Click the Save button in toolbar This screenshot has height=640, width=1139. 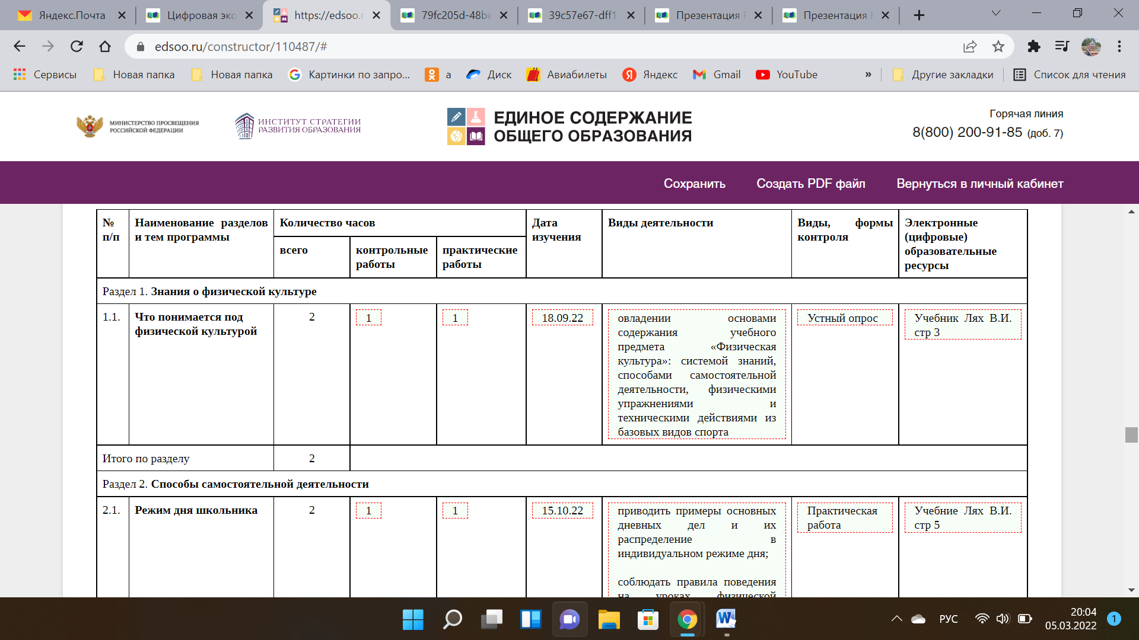click(695, 183)
